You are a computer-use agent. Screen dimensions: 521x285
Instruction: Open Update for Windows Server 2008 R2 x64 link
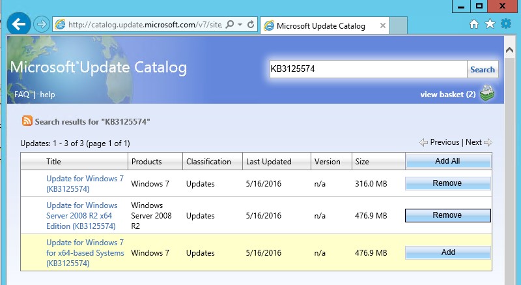pyautogui.click(x=82, y=215)
